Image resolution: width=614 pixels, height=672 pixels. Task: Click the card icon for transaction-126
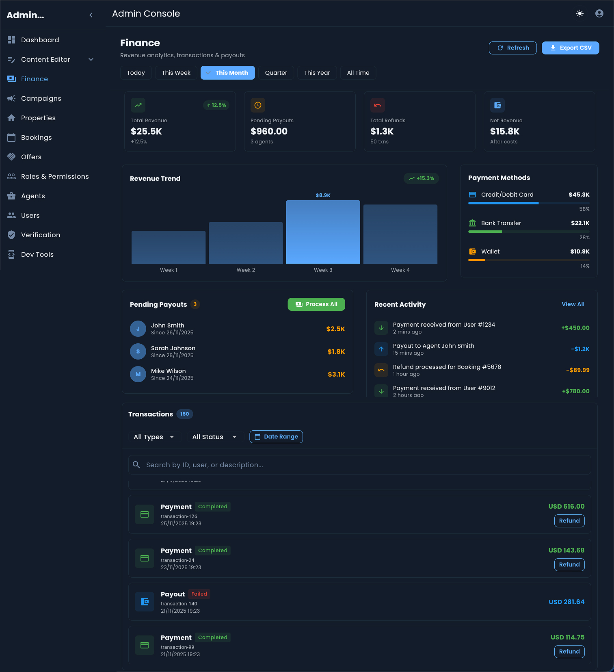(145, 514)
